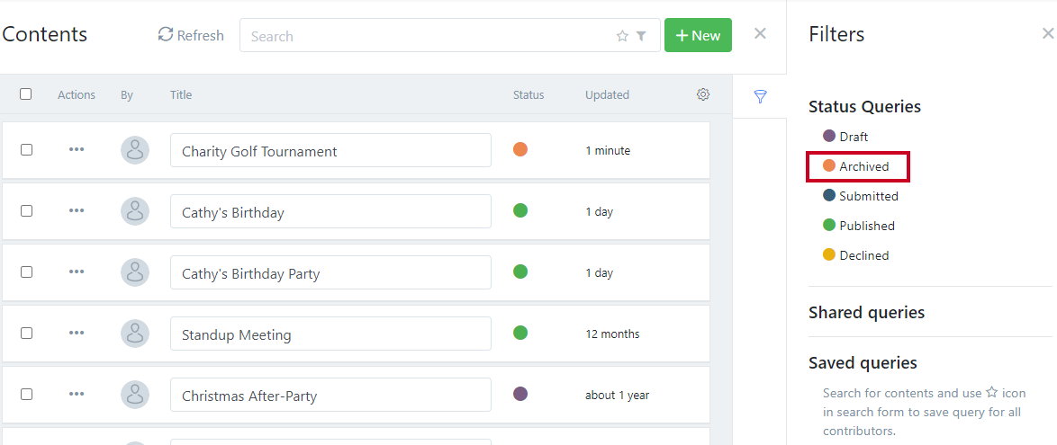Click the Refresh button
The width and height of the screenshot is (1057, 445).
(191, 35)
